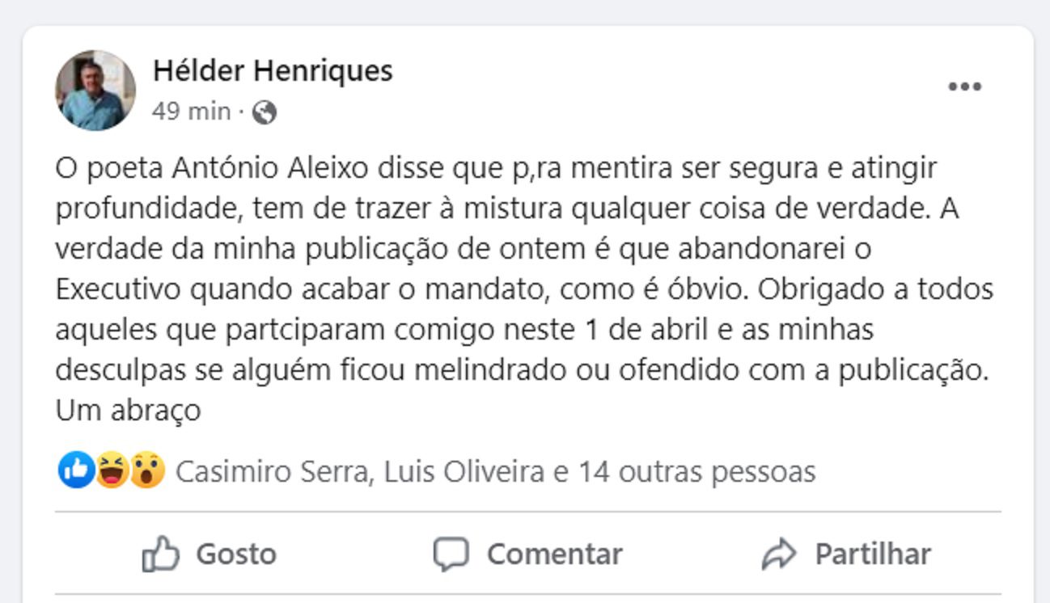Click the speech bubble icon beside Comentar
1050x603 pixels.
(x=451, y=555)
